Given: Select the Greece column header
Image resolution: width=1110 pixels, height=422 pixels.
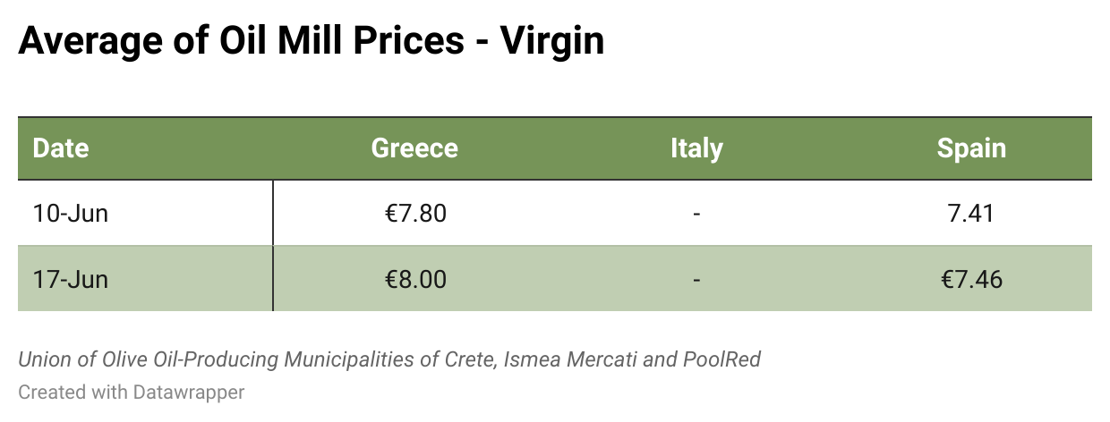Looking at the screenshot, I should tap(414, 148).
